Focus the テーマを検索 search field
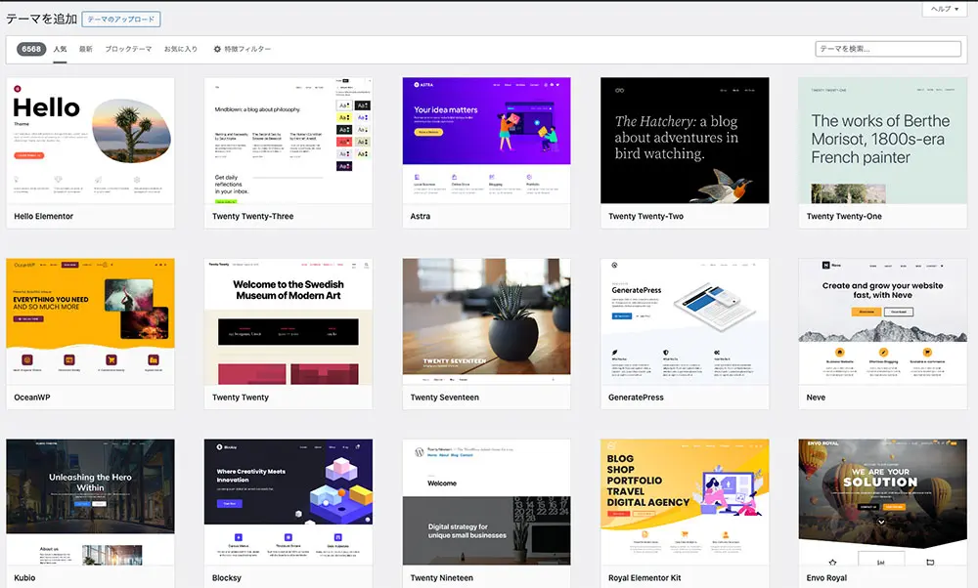 [888, 49]
